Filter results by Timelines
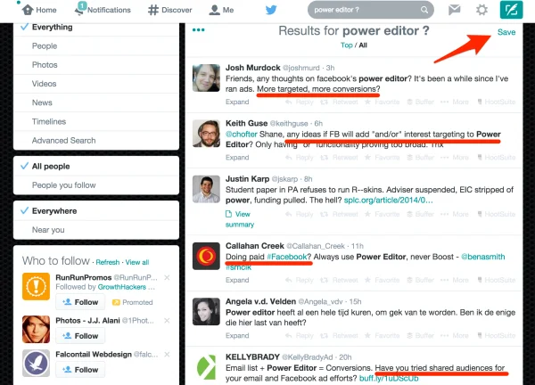The image size is (535, 385). pos(96,121)
